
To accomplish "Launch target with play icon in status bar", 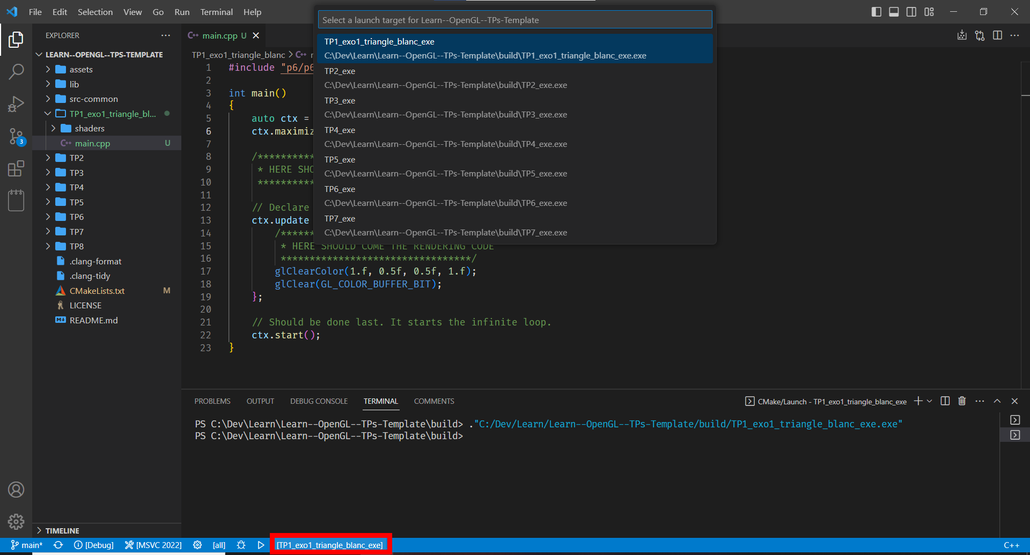I will click(x=261, y=545).
